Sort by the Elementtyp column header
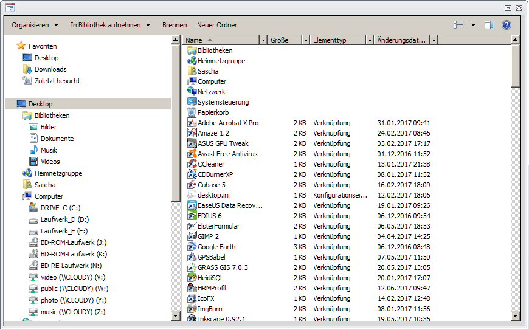 338,40
